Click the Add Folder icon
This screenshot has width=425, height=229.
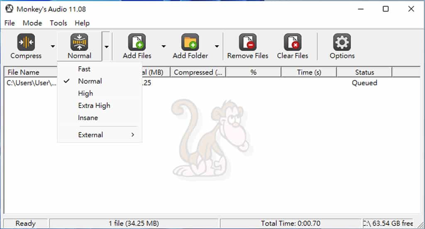tap(190, 42)
